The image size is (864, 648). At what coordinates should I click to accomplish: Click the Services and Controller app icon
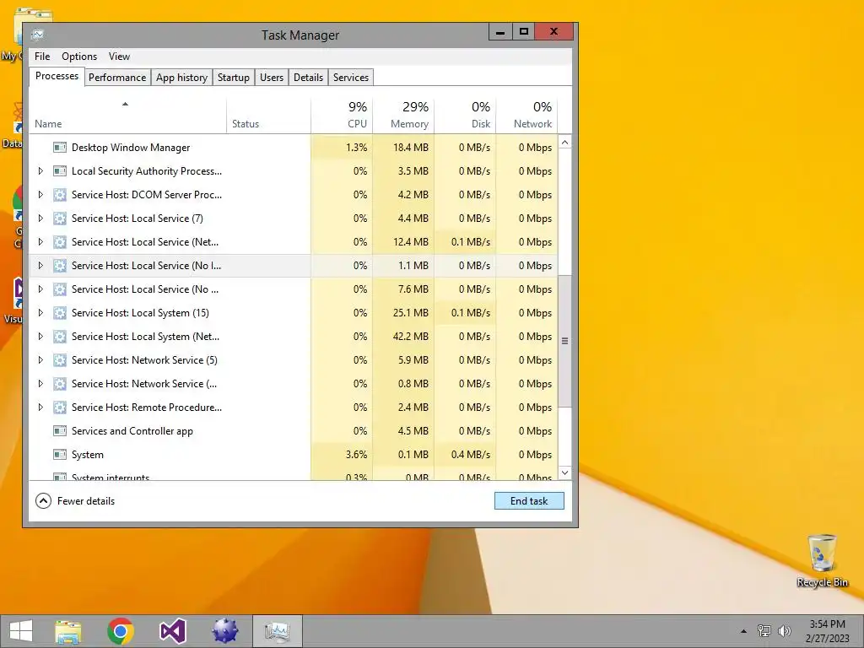click(x=60, y=431)
